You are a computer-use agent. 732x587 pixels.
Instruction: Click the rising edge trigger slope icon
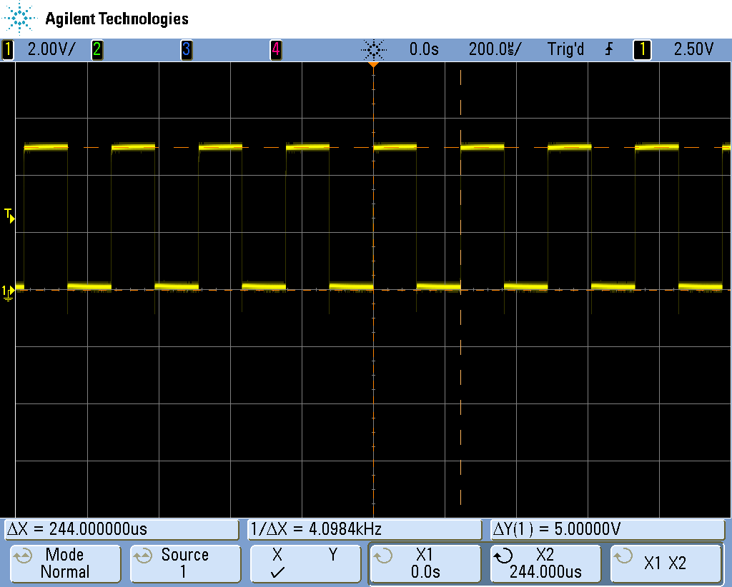click(x=609, y=49)
